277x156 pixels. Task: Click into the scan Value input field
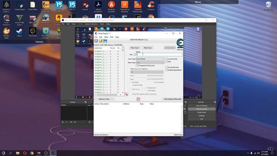tap(159, 55)
